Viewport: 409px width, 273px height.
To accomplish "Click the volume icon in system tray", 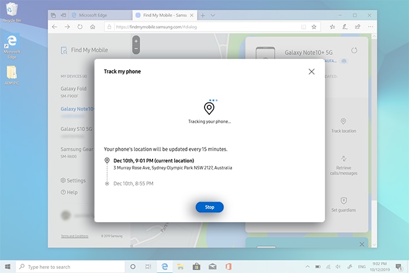I will 338,267.
